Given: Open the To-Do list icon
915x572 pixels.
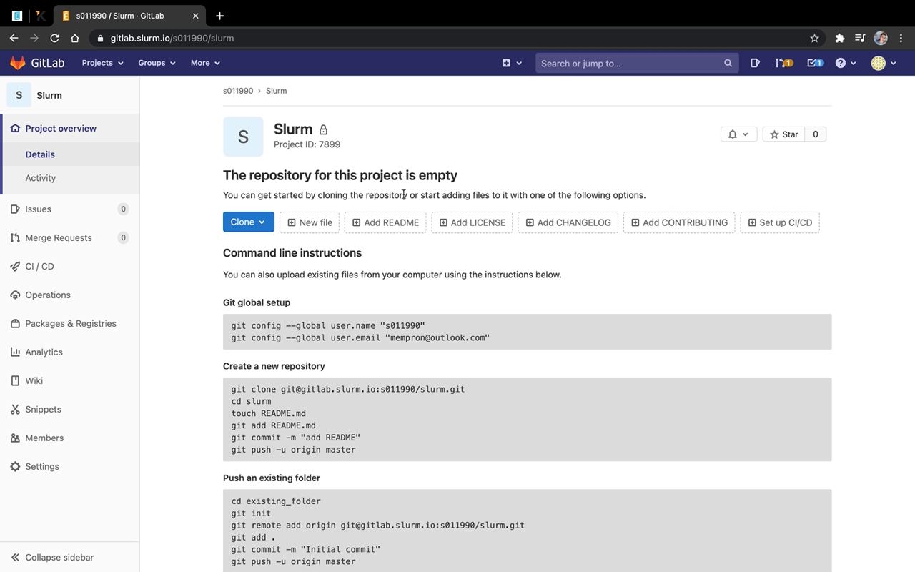Looking at the screenshot, I should pyautogui.click(x=815, y=63).
